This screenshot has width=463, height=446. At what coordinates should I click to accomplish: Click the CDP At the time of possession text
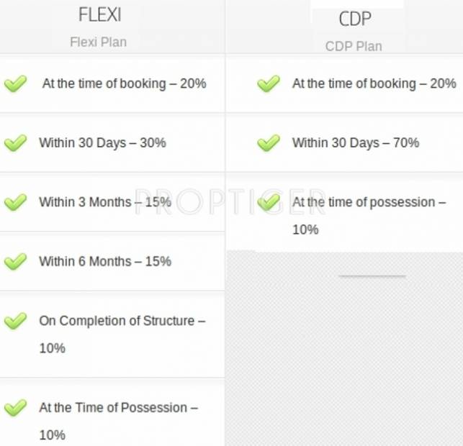[x=368, y=203]
